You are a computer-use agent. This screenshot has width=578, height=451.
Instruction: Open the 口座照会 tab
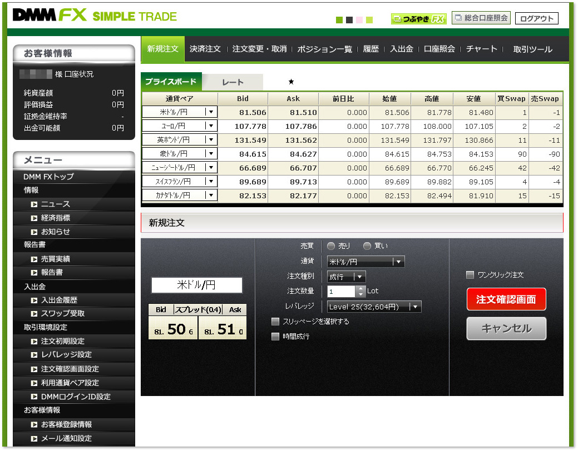point(439,49)
